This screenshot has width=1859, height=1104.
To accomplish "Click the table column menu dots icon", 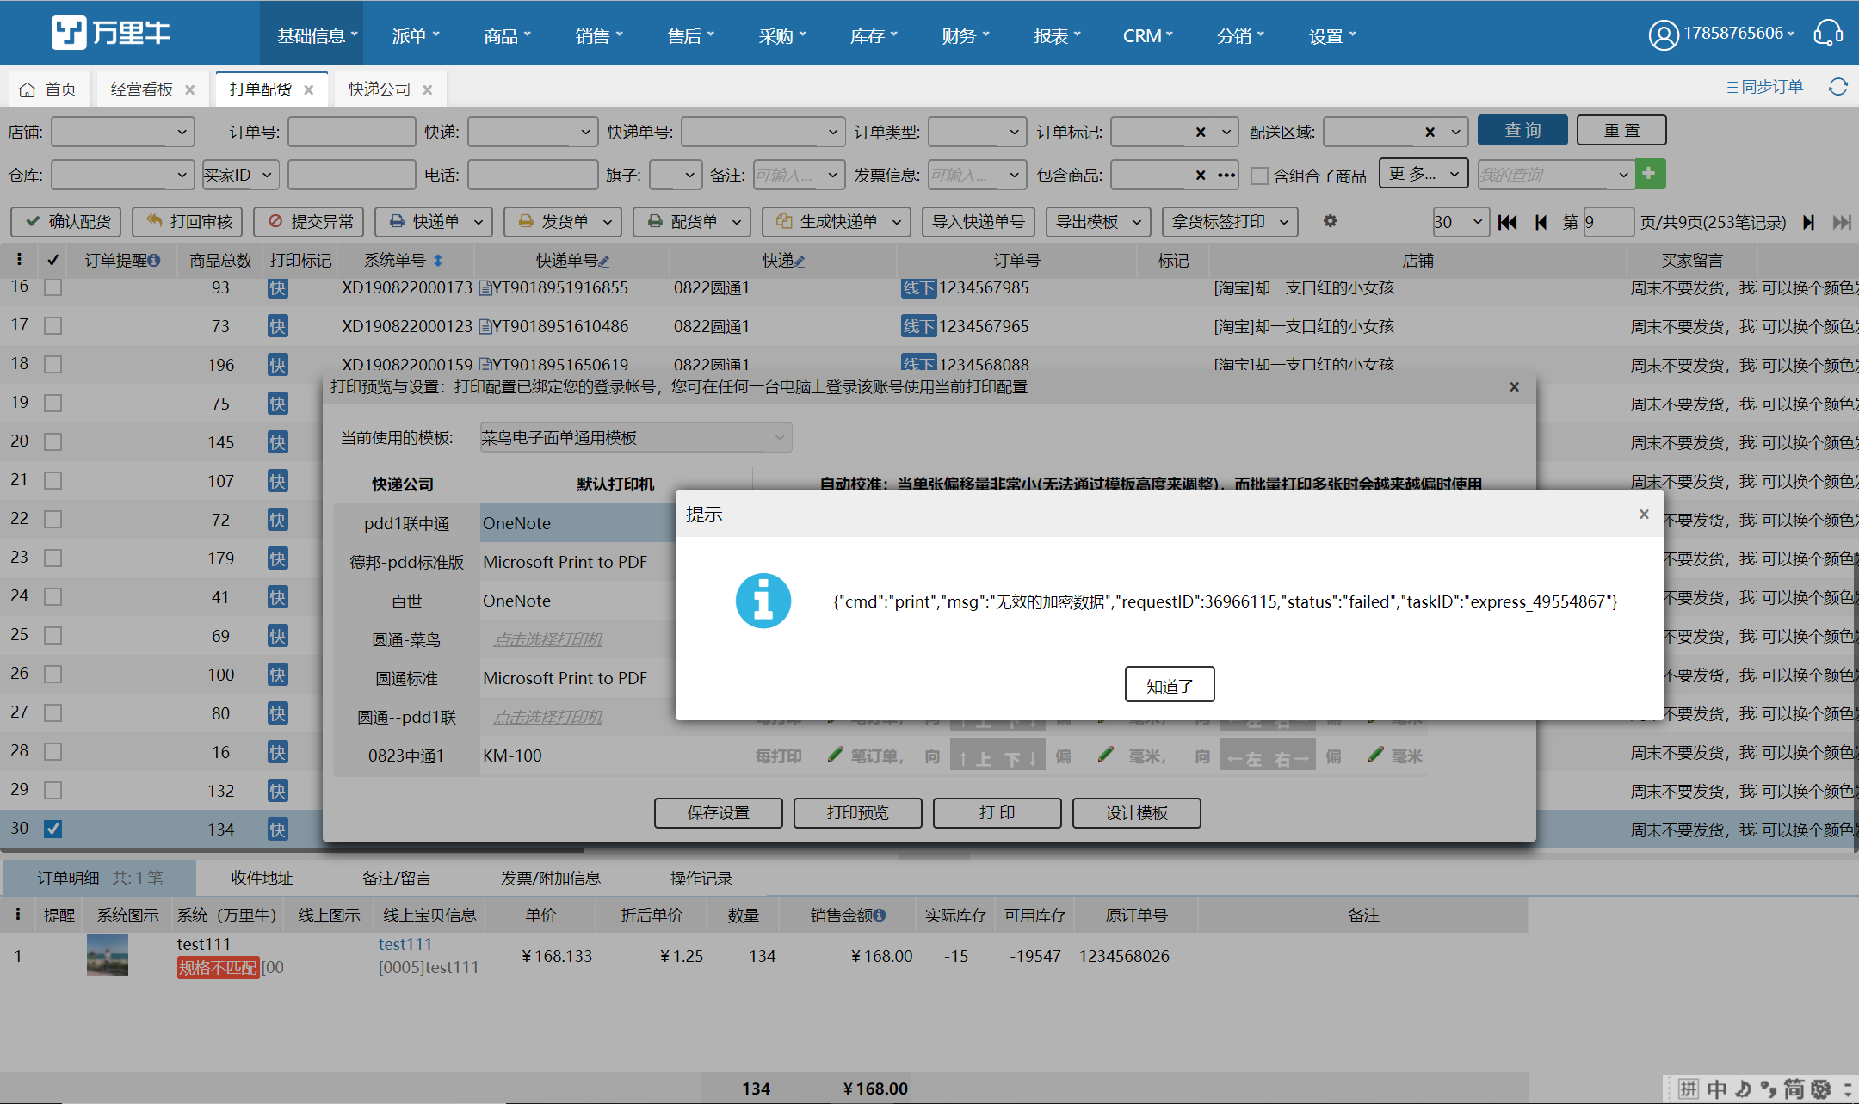I will pos(19,259).
